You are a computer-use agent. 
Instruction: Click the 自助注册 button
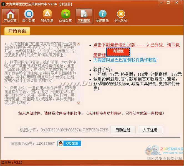pyautogui.click(x=123, y=130)
